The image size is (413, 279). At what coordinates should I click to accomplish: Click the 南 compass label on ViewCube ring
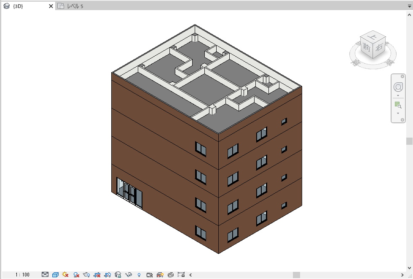click(355, 62)
